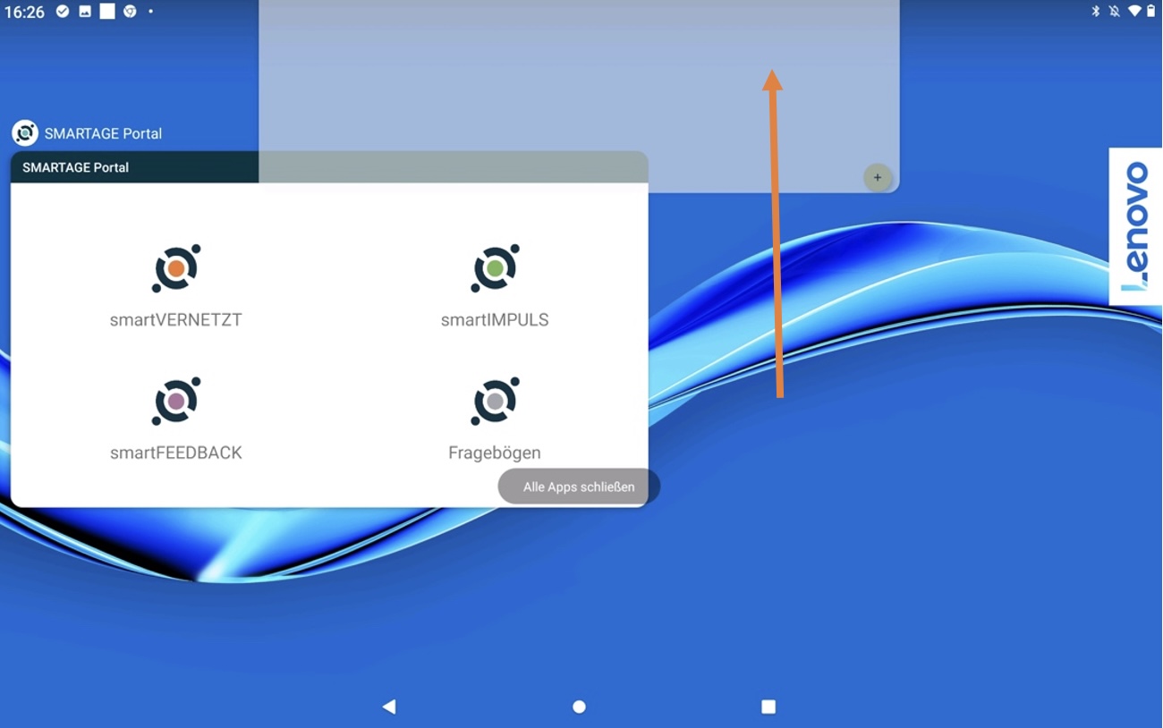Tap the 16:26 clock in status bar
Viewport: 1163px width, 728px height.
[x=24, y=13]
